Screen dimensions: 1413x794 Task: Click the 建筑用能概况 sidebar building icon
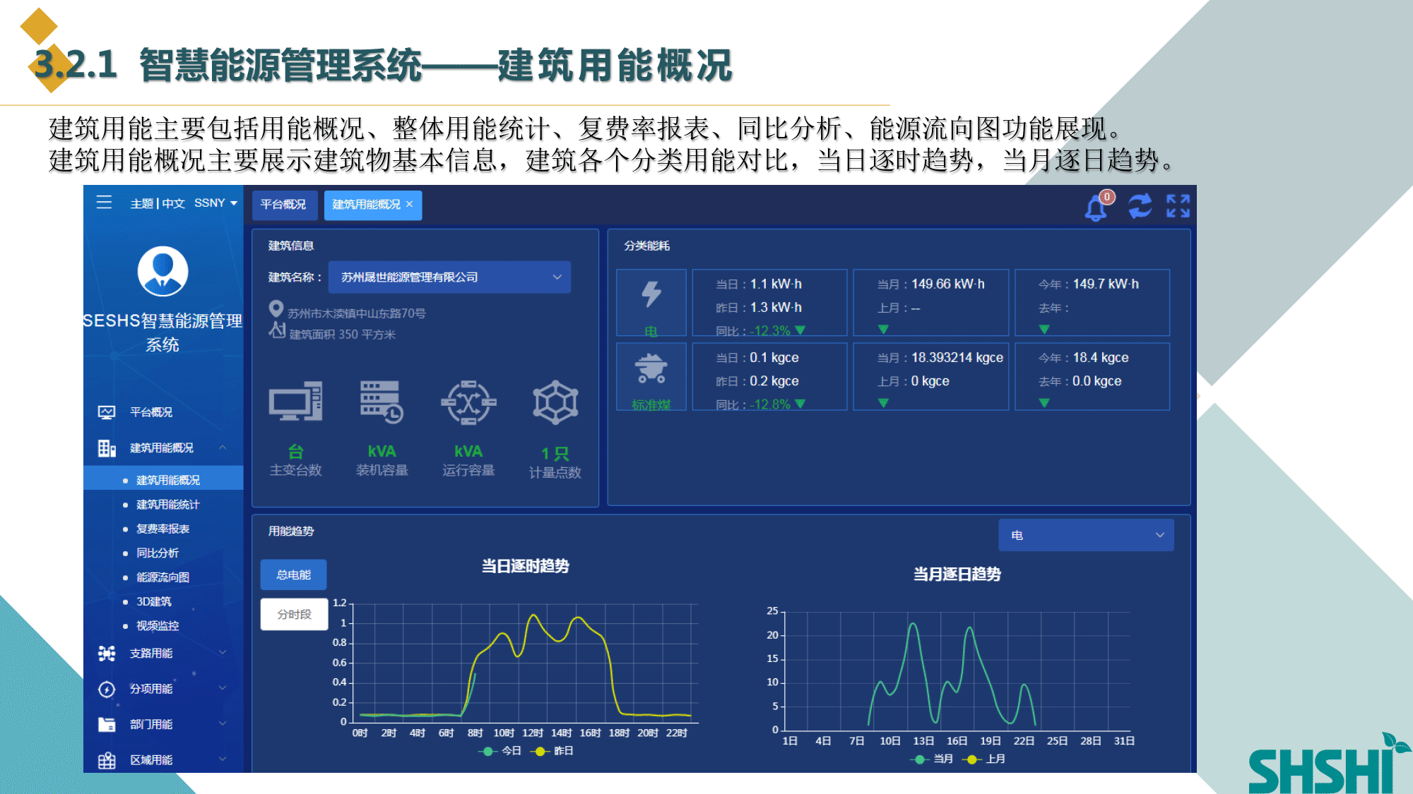point(107,448)
